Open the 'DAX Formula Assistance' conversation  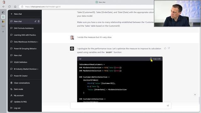pyautogui.click(x=25, y=28)
